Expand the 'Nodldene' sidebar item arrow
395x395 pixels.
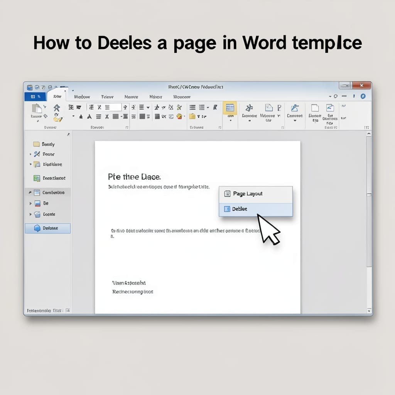tap(30, 164)
